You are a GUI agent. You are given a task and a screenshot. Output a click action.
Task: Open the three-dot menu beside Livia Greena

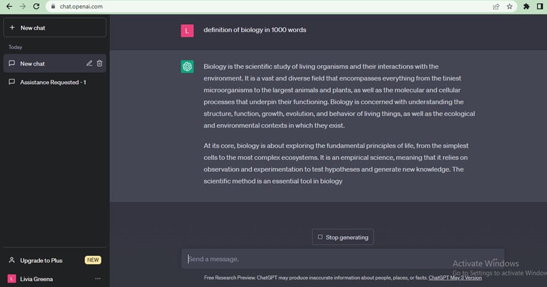pos(97,279)
